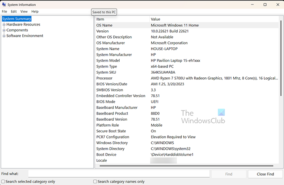Select the BaseBoard Product row
The image size is (284, 185).
pos(187,113)
